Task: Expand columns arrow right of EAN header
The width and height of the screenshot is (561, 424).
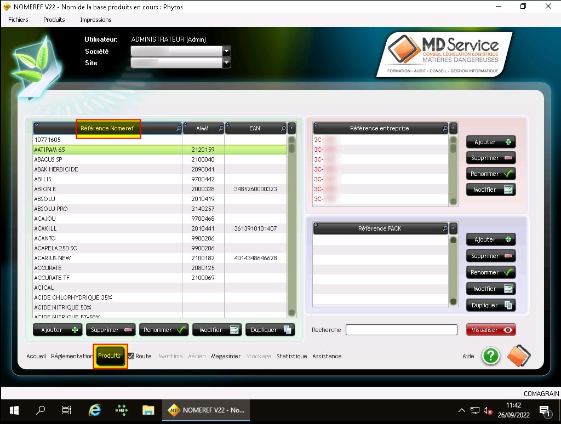Action: pos(292,128)
